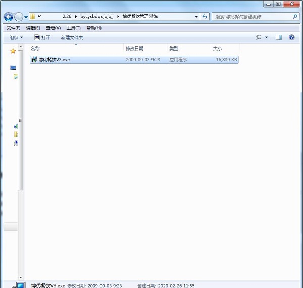Open the 查看(V) menu
303x288 pixels.
(x=54, y=28)
